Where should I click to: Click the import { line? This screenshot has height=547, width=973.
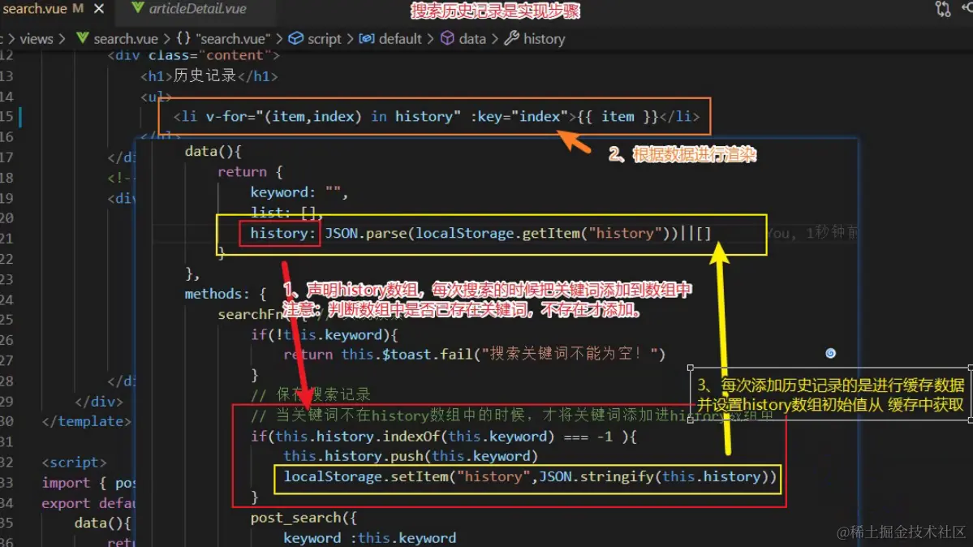pyautogui.click(x=88, y=483)
